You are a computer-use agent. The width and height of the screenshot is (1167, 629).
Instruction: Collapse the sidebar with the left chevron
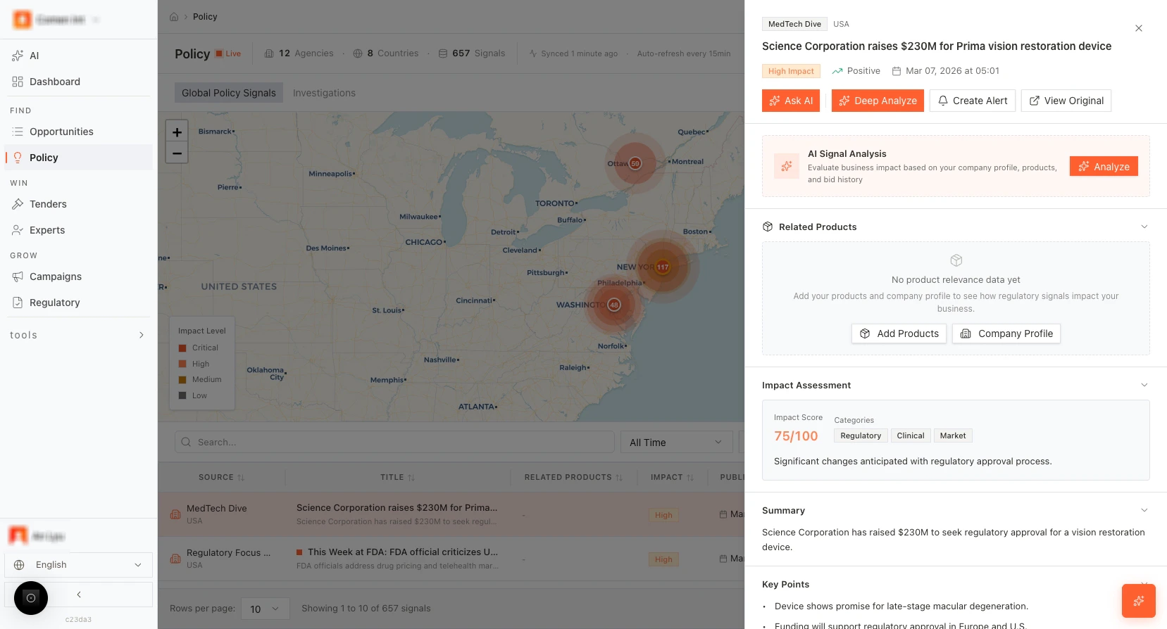point(79,595)
